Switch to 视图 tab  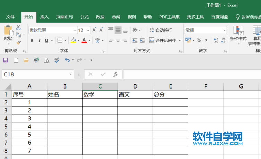(x=132, y=17)
